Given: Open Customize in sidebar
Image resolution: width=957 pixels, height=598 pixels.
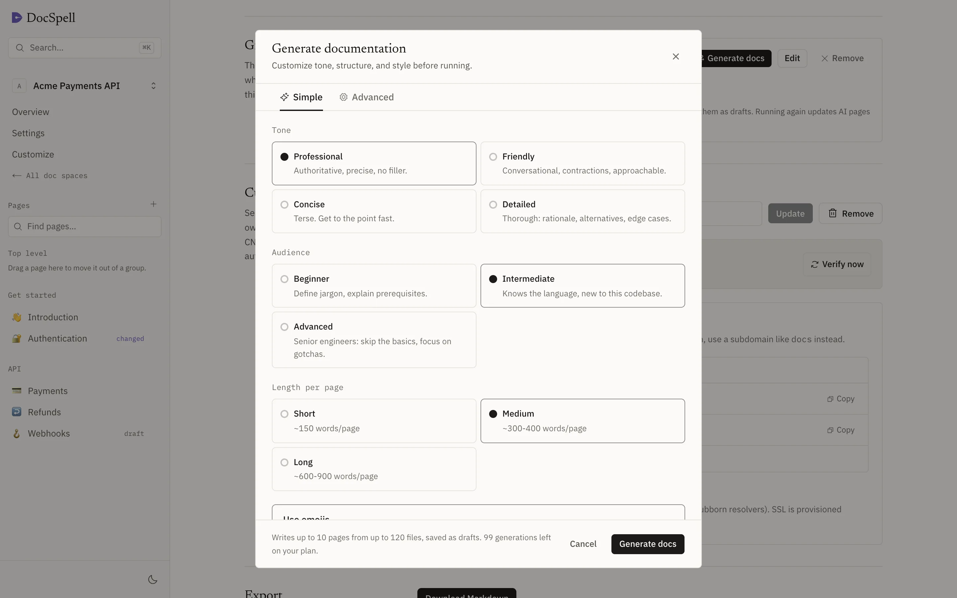Looking at the screenshot, I should (x=33, y=154).
